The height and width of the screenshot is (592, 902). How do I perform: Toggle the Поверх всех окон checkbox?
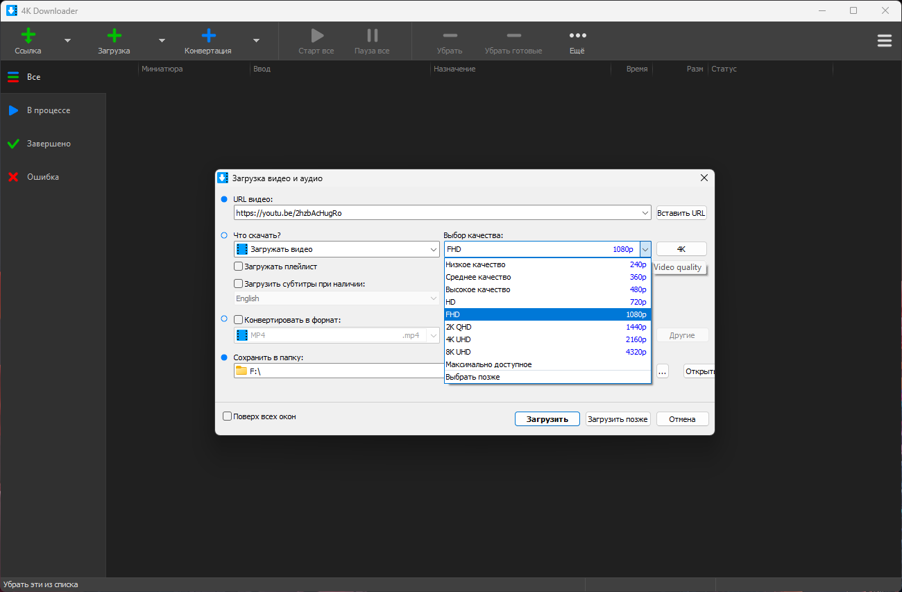[227, 416]
